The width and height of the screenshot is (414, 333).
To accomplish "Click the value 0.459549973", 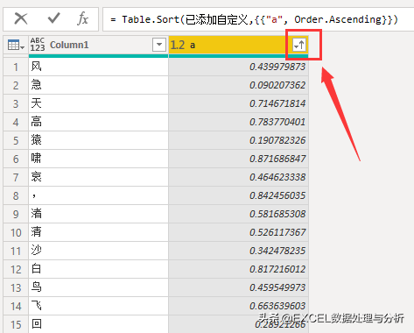I will coord(277,287).
